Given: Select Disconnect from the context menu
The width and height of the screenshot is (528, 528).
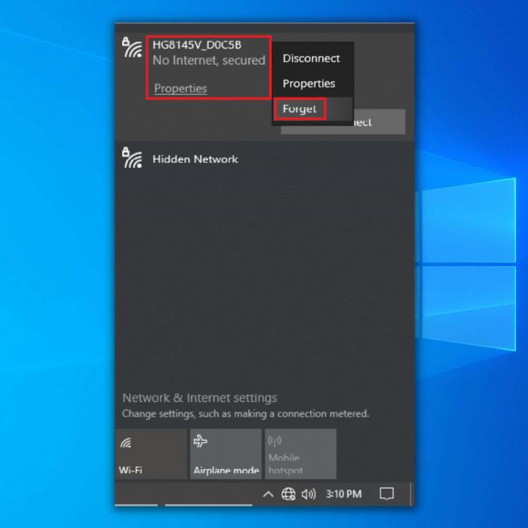Looking at the screenshot, I should pos(311,58).
